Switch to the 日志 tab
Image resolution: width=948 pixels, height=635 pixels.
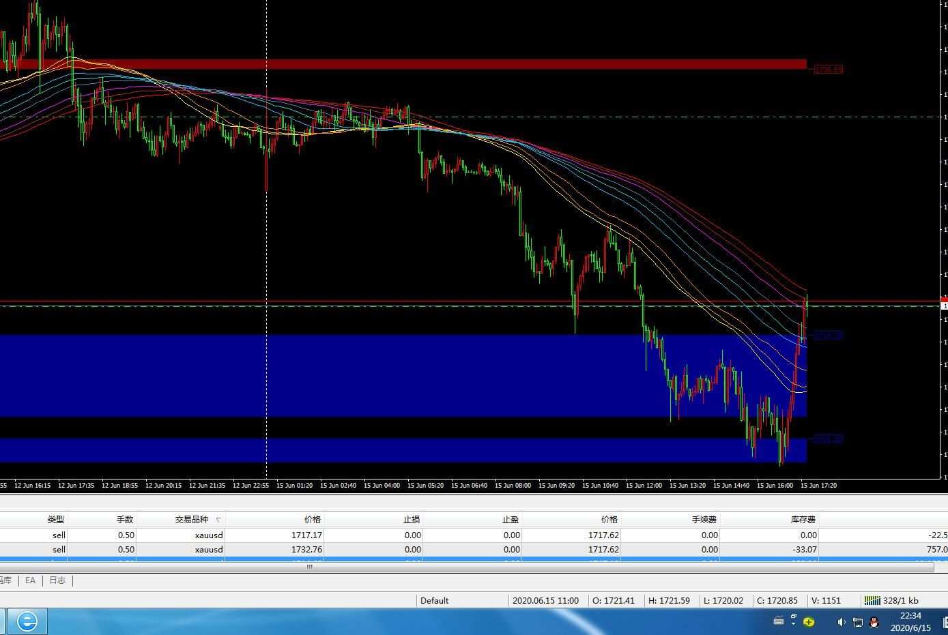coord(57,580)
